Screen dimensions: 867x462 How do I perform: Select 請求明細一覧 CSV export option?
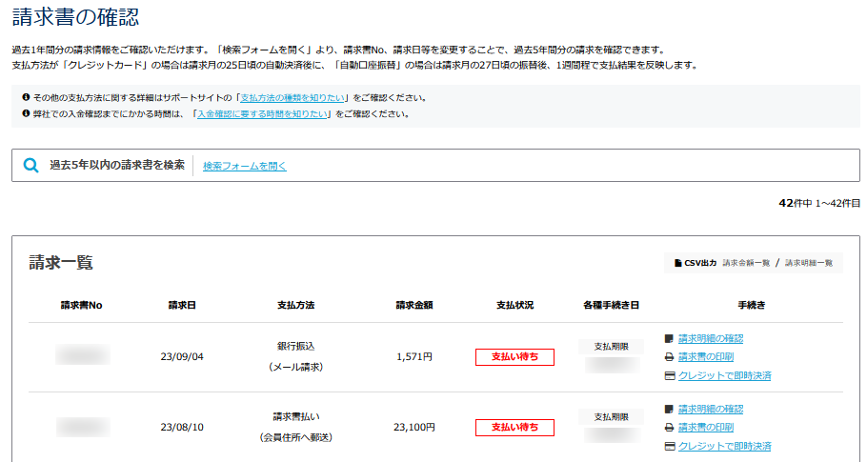[809, 263]
